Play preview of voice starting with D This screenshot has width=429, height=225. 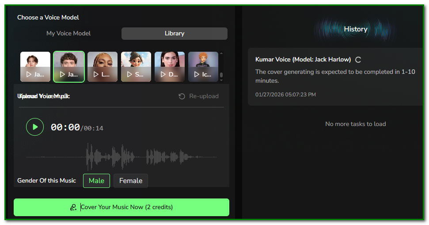click(163, 75)
